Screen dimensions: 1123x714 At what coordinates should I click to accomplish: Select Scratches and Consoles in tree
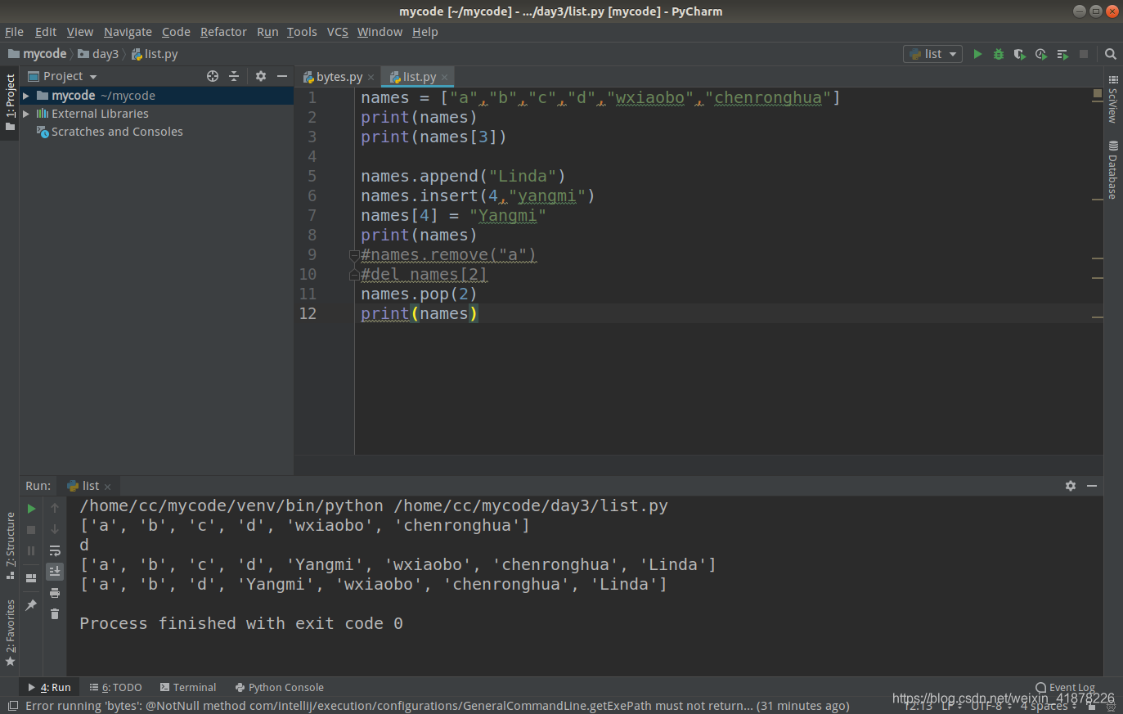[x=110, y=132]
